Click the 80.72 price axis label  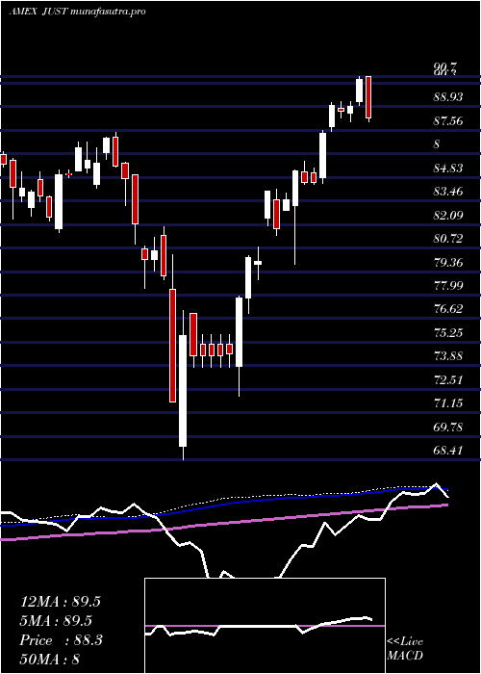point(448,239)
